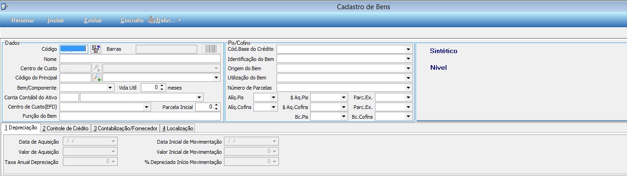Expand the Cód.Base do Crédito dropdown
Image resolution: width=627 pixels, height=176 pixels.
[408, 49]
